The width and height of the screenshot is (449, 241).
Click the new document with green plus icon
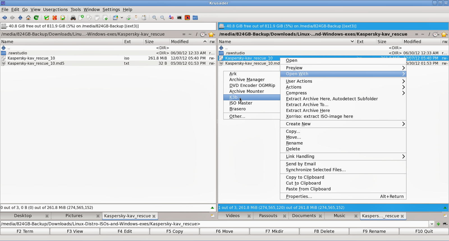click(81, 18)
